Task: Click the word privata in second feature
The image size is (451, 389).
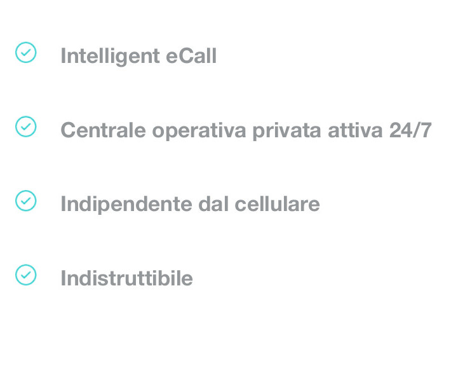Action: 286,131
